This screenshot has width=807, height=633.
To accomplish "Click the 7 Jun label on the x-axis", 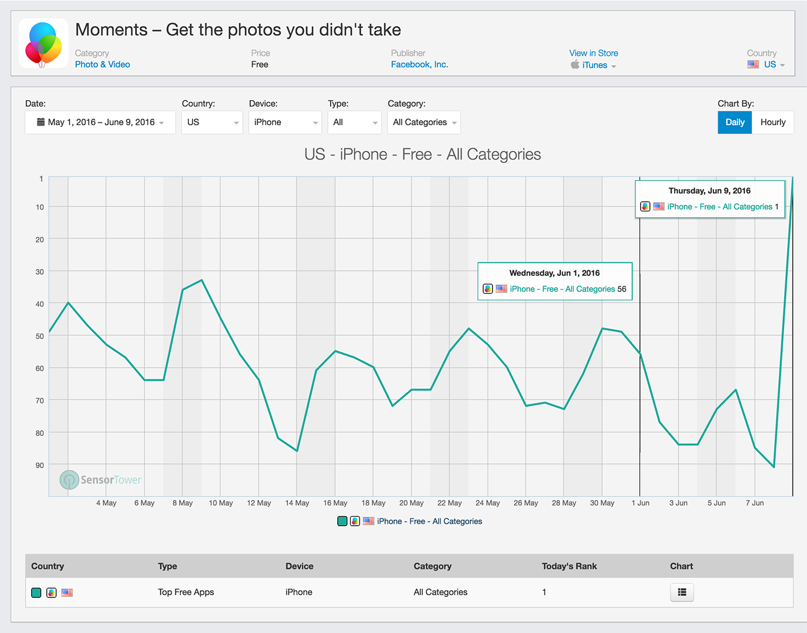I will (x=755, y=503).
